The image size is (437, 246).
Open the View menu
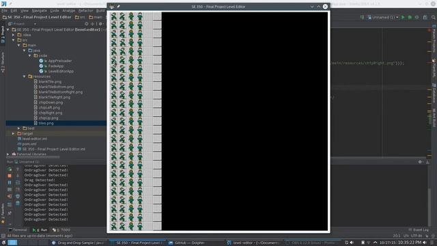[x=25, y=11]
